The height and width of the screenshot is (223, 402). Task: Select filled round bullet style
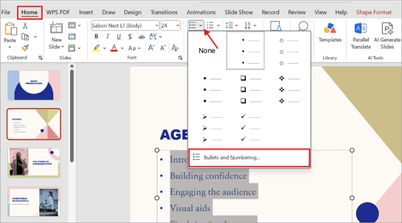click(245, 51)
